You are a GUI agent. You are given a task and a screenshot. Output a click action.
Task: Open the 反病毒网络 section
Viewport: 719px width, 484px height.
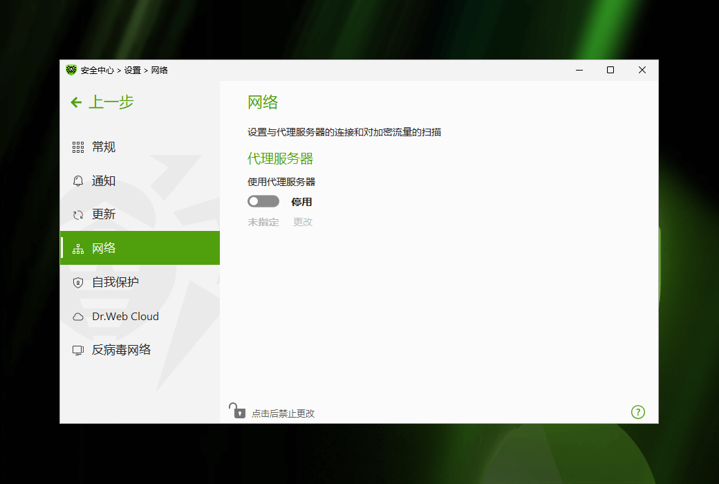(140, 350)
